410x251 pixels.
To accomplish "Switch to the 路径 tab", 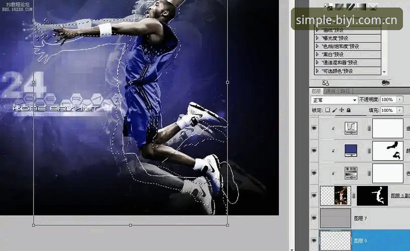I will click(345, 91).
